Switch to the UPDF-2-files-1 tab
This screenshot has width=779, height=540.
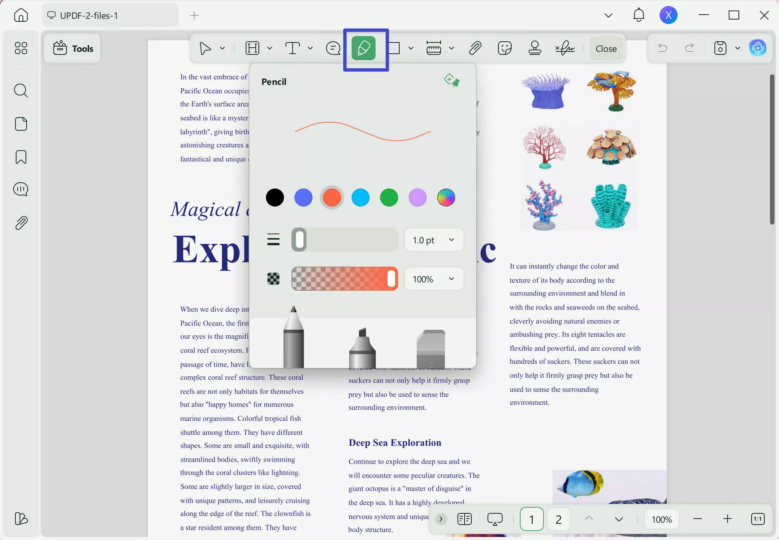[109, 15]
